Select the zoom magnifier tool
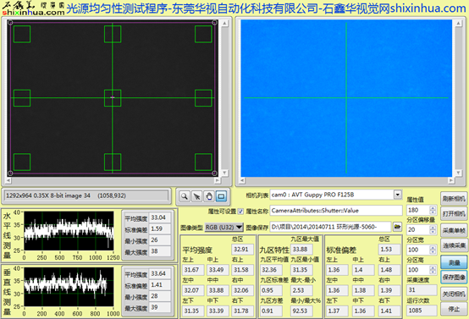The height and width of the screenshot is (319, 469). pos(185,196)
